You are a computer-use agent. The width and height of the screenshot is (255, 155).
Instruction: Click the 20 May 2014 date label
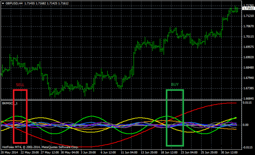9,152
